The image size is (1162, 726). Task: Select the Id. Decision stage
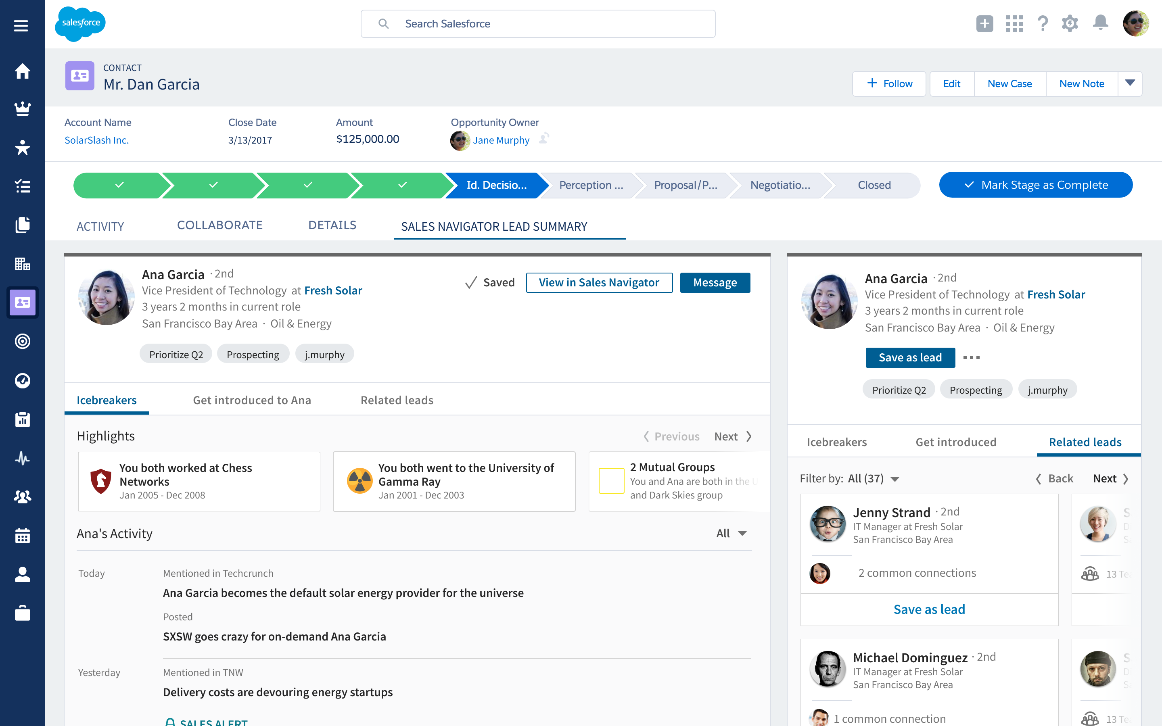(497, 186)
